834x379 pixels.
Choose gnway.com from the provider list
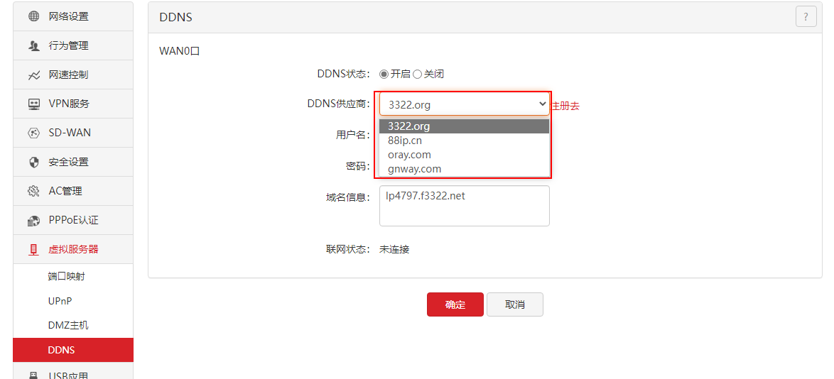(x=465, y=169)
